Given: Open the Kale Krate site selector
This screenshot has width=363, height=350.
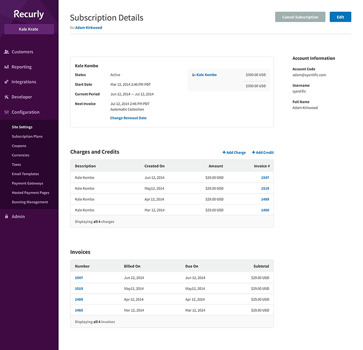Looking at the screenshot, I should pyautogui.click(x=29, y=29).
